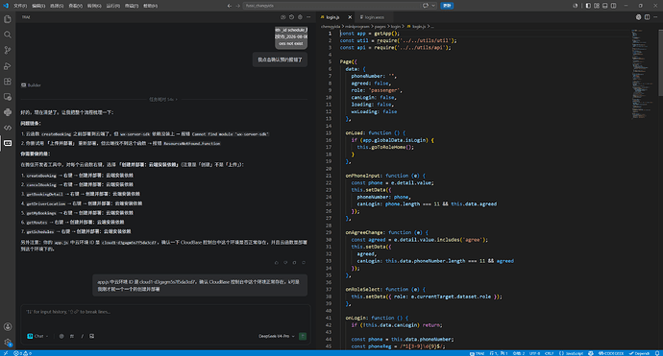663x356 pixels.
Task: Open the 运行 menu
Action: click(x=112, y=6)
